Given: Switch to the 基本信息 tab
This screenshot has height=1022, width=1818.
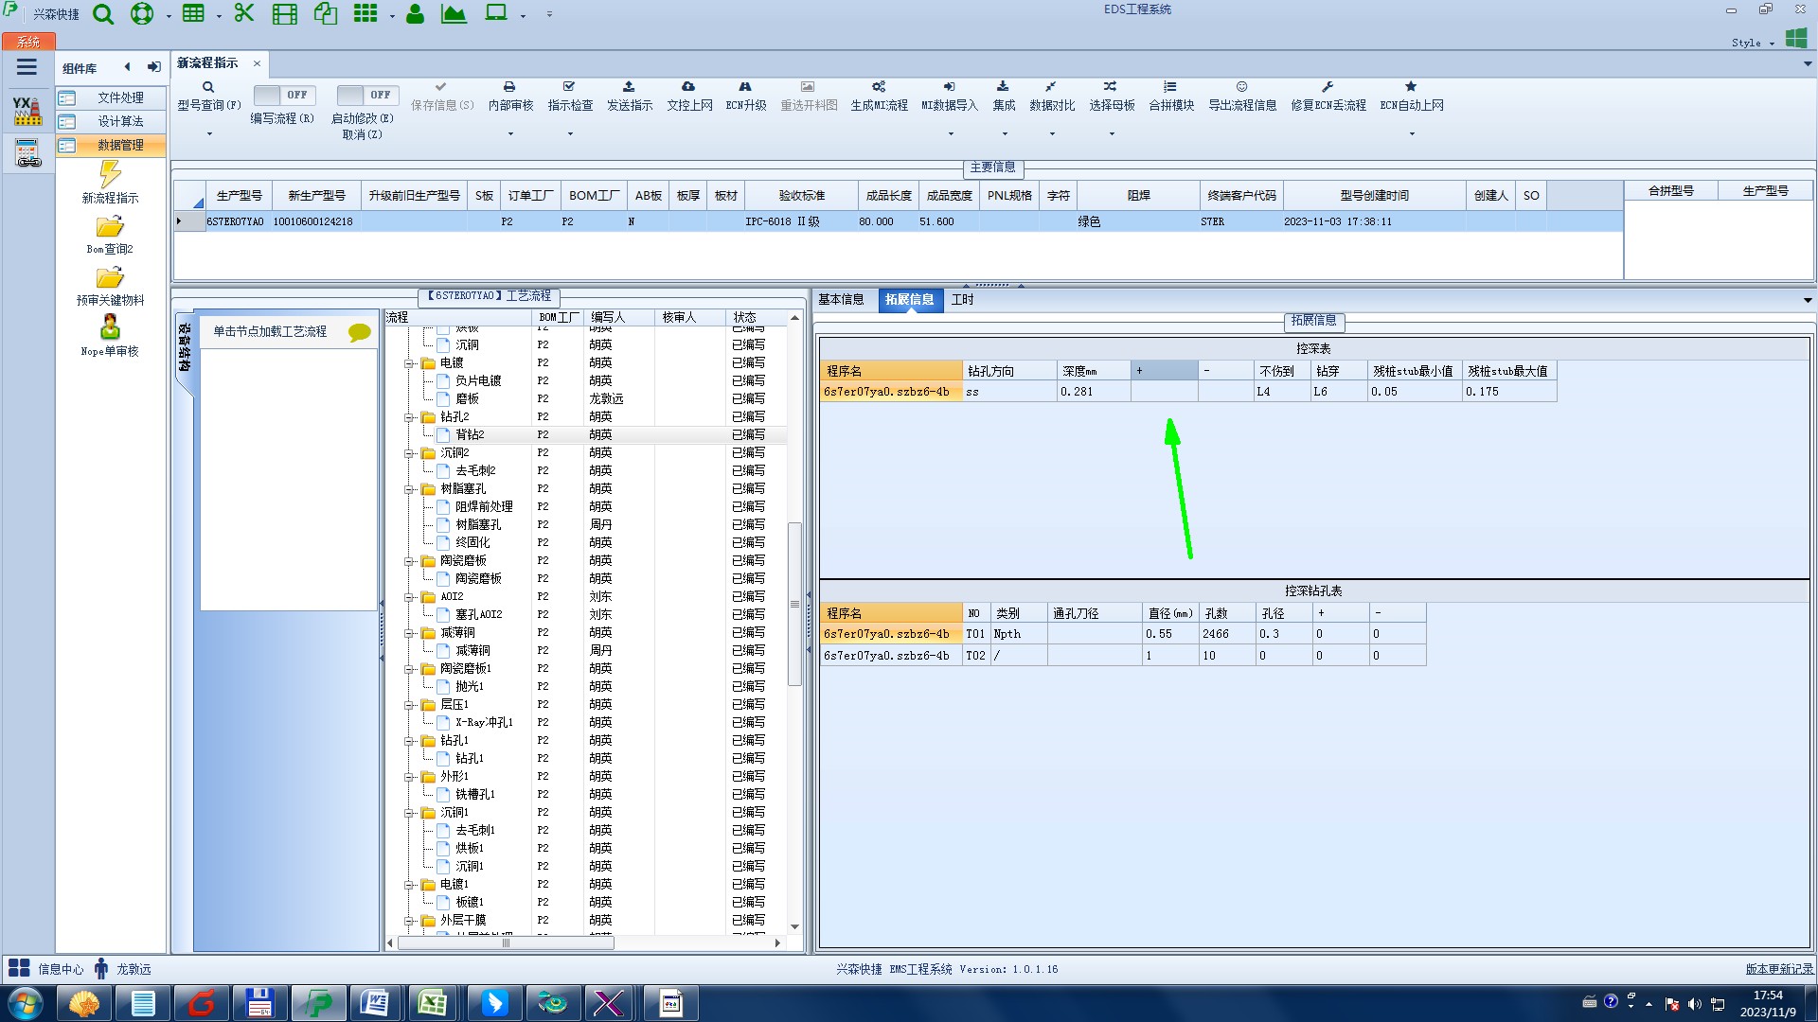Looking at the screenshot, I should (x=841, y=300).
